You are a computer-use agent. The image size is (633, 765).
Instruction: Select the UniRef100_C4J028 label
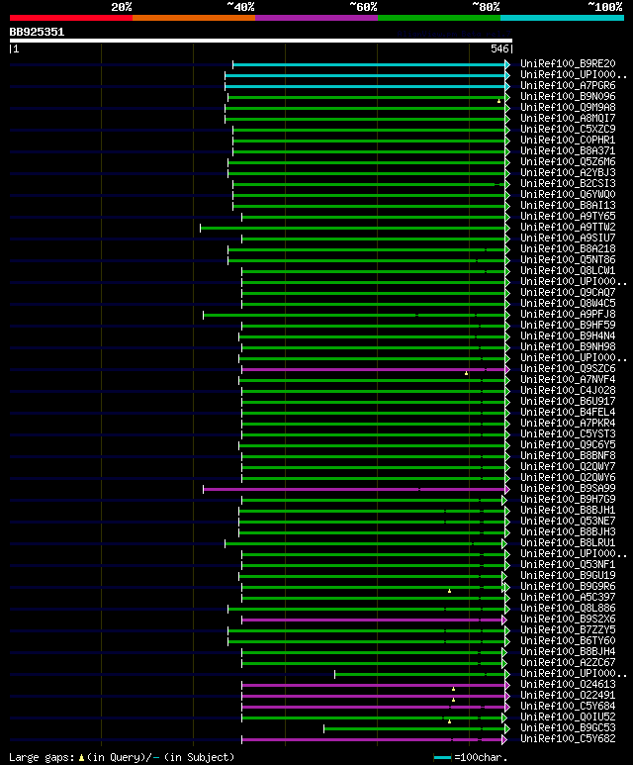coord(568,390)
